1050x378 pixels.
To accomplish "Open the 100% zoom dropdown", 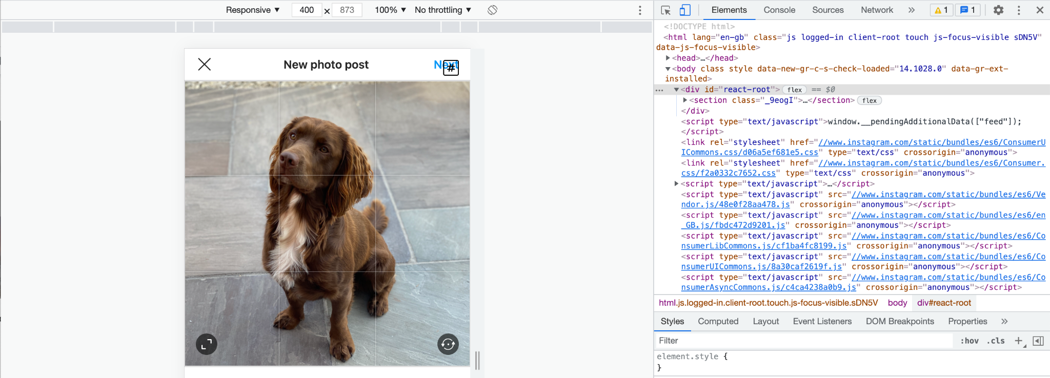I will pyautogui.click(x=390, y=10).
